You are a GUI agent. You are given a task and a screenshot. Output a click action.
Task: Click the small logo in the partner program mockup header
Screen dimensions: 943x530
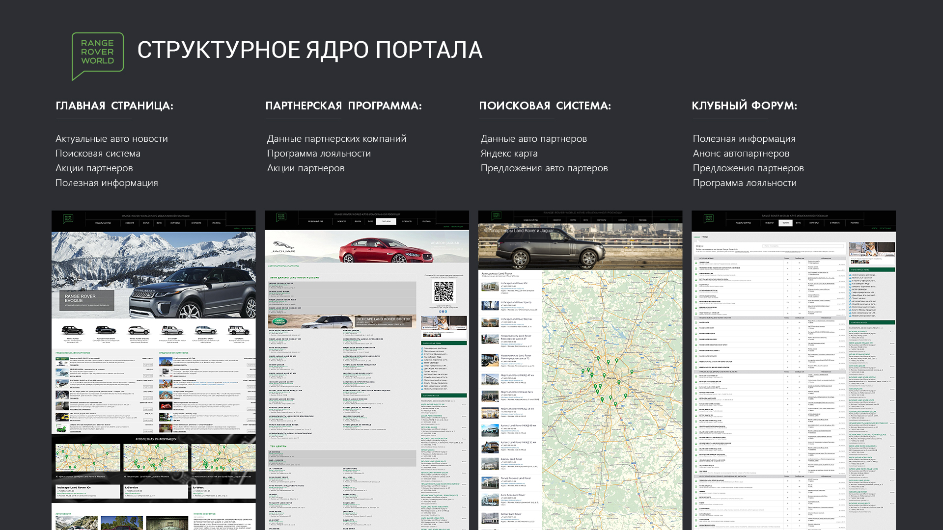click(x=281, y=217)
